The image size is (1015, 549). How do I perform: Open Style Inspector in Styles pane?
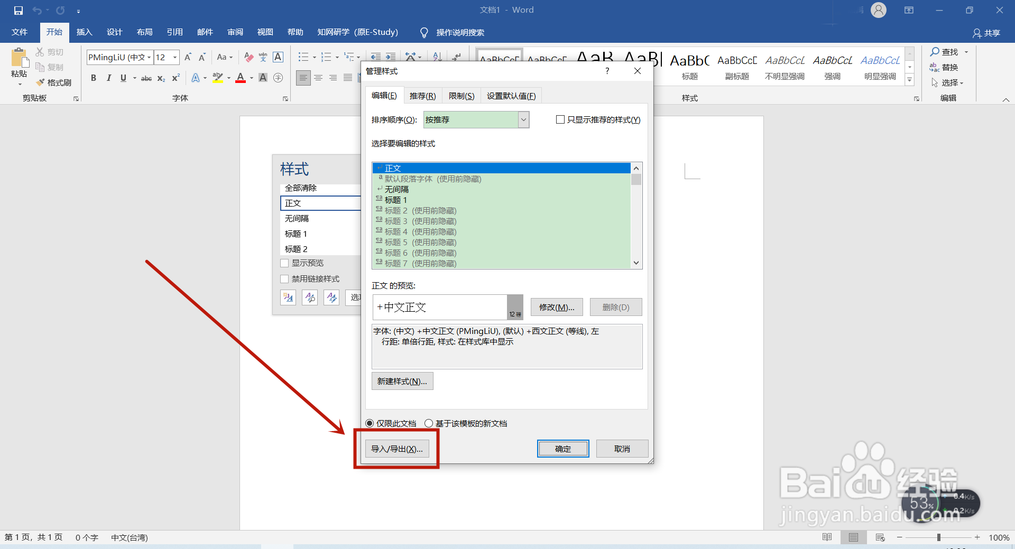[310, 297]
